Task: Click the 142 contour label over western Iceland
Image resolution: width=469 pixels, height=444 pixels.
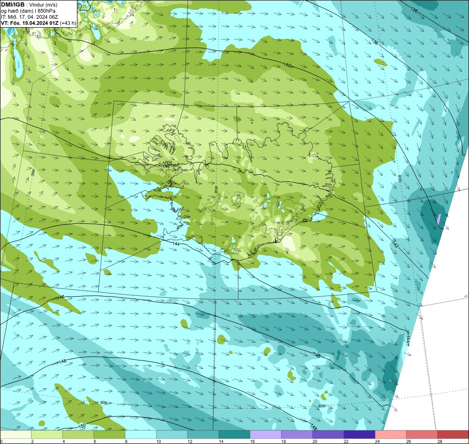Action: [x=166, y=166]
